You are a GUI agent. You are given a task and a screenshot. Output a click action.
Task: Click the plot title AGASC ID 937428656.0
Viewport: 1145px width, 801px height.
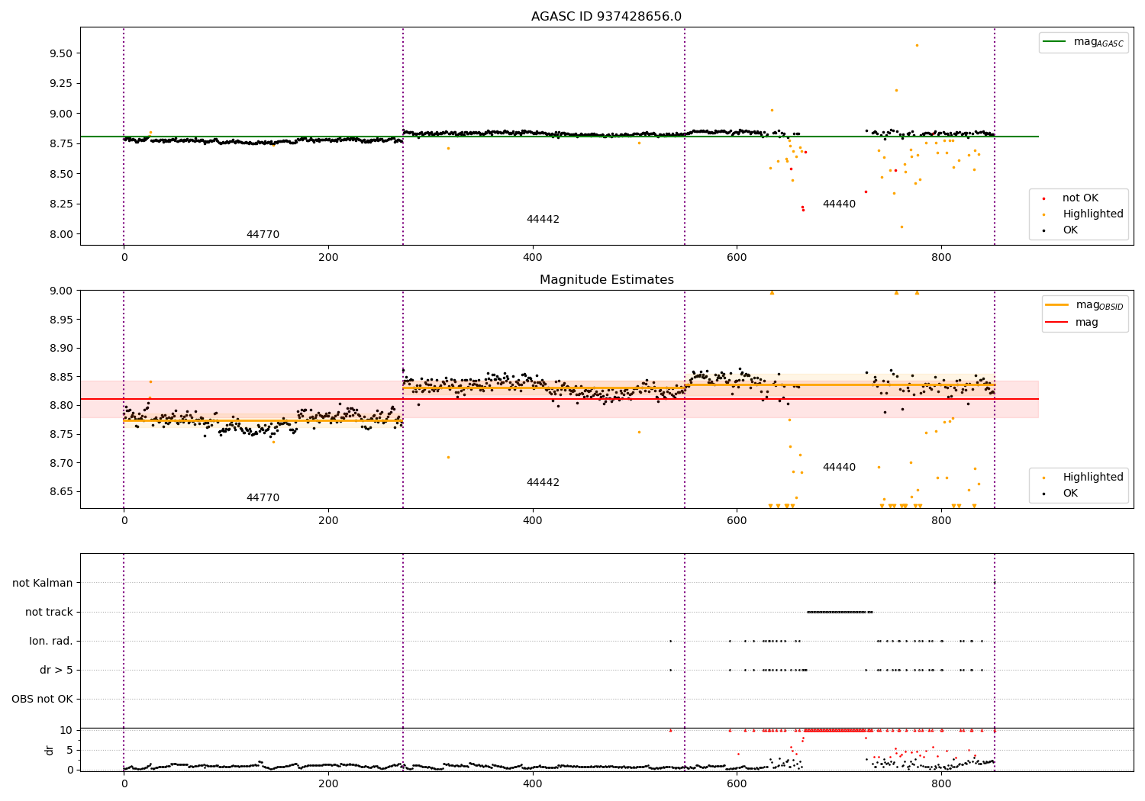(606, 17)
